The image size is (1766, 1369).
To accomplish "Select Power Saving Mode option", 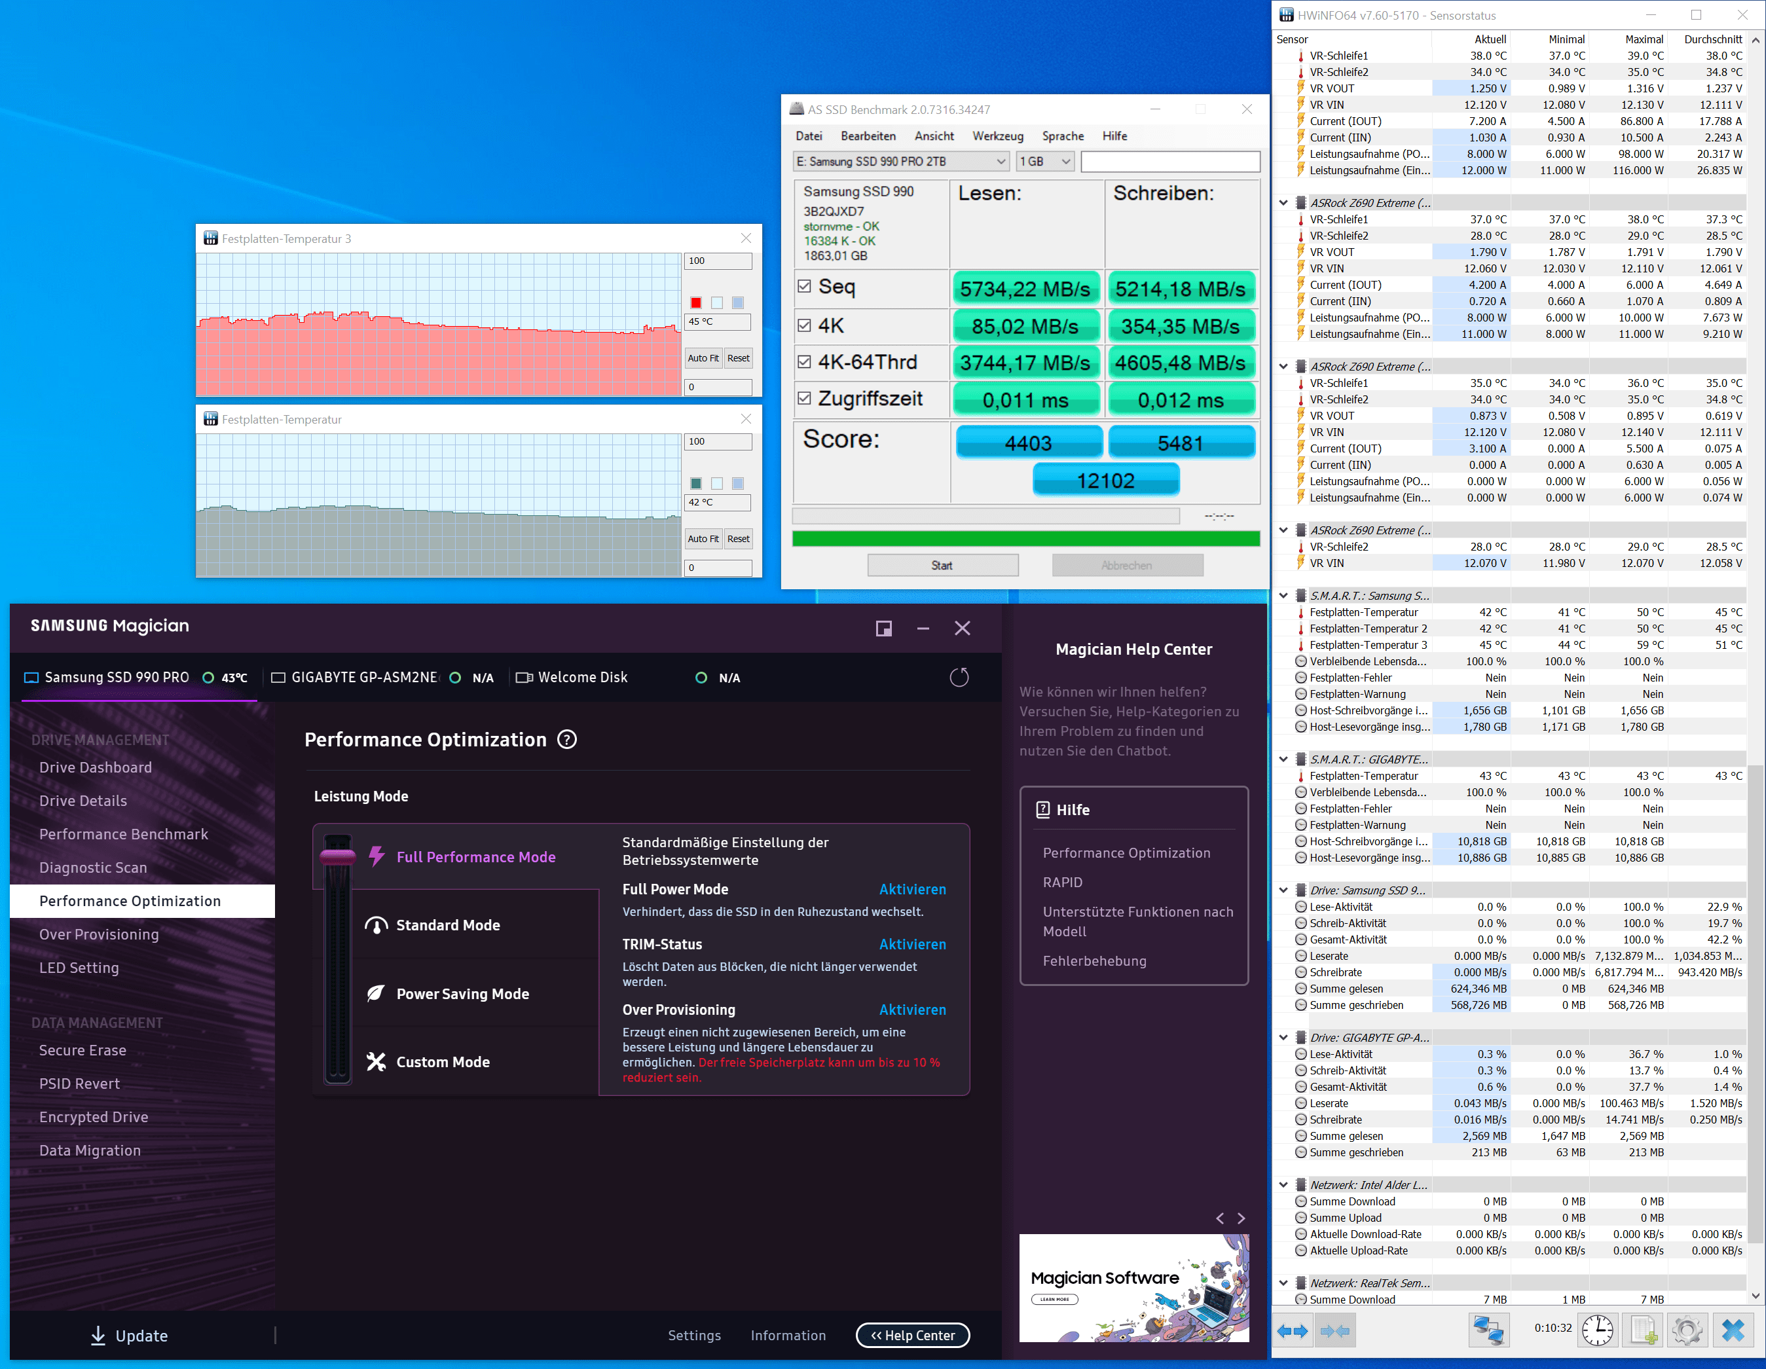I will pos(462,994).
